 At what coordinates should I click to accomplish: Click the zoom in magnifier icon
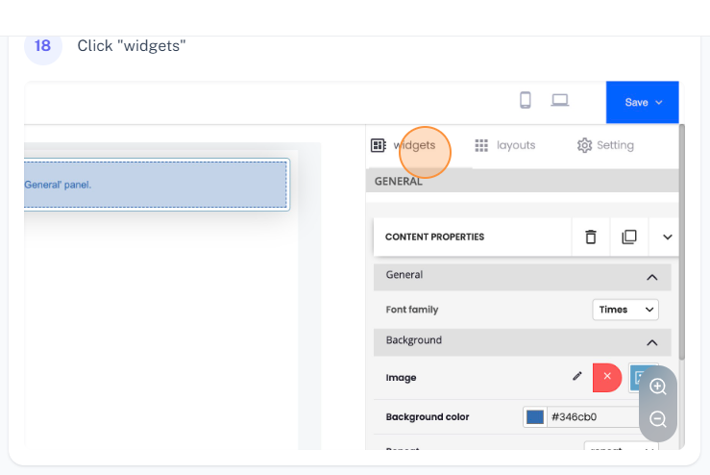(x=658, y=387)
